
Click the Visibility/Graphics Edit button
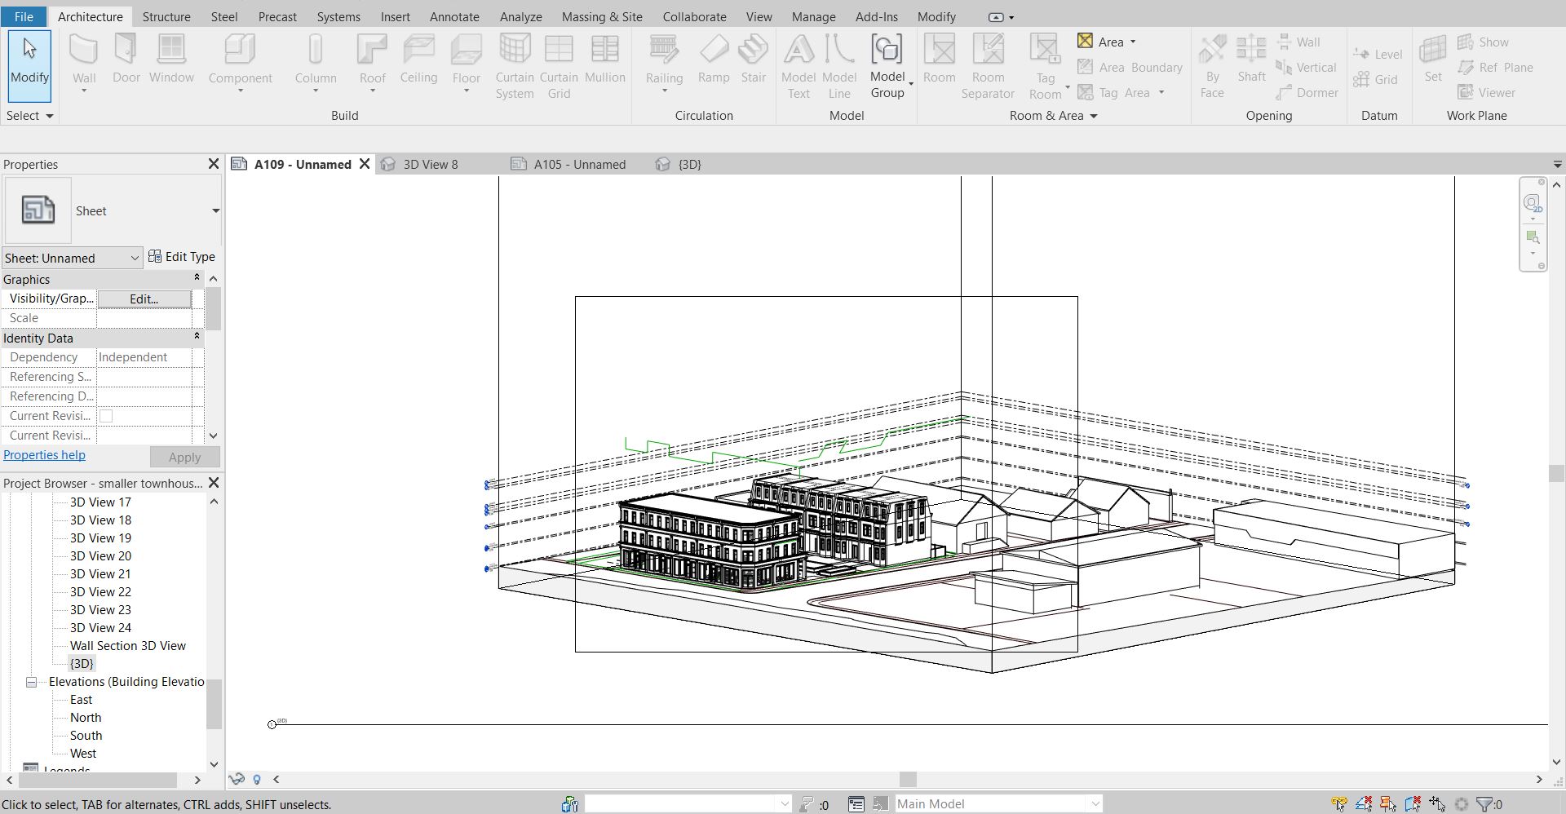[x=144, y=299]
